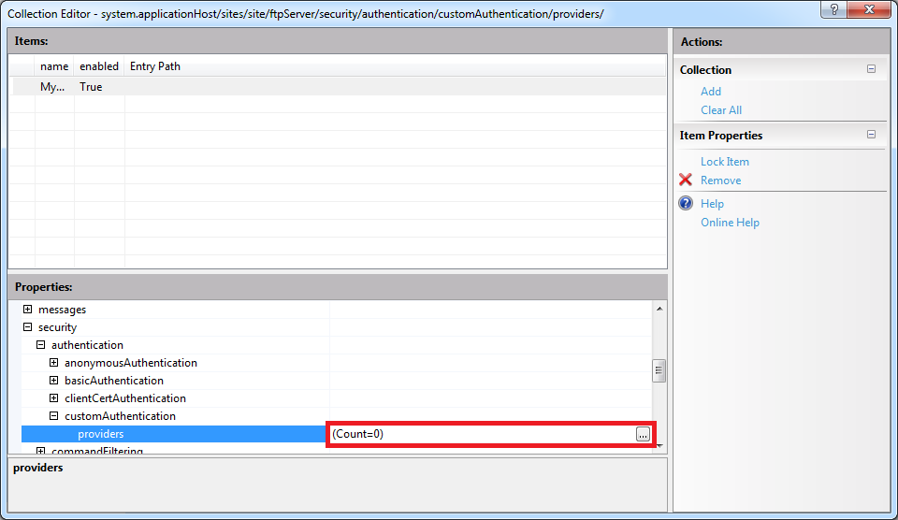Viewport: 898px width, 520px height.
Task: Expand the clientCertAuthentication node
Action: 54,398
